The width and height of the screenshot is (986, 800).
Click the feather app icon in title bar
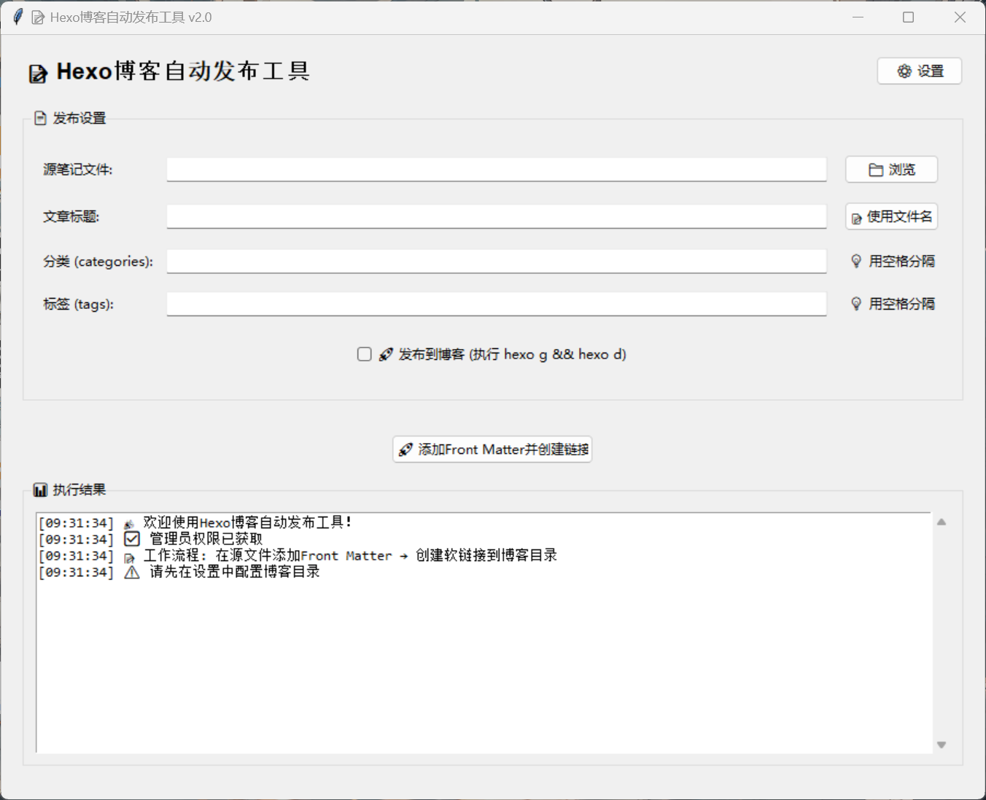(18, 17)
